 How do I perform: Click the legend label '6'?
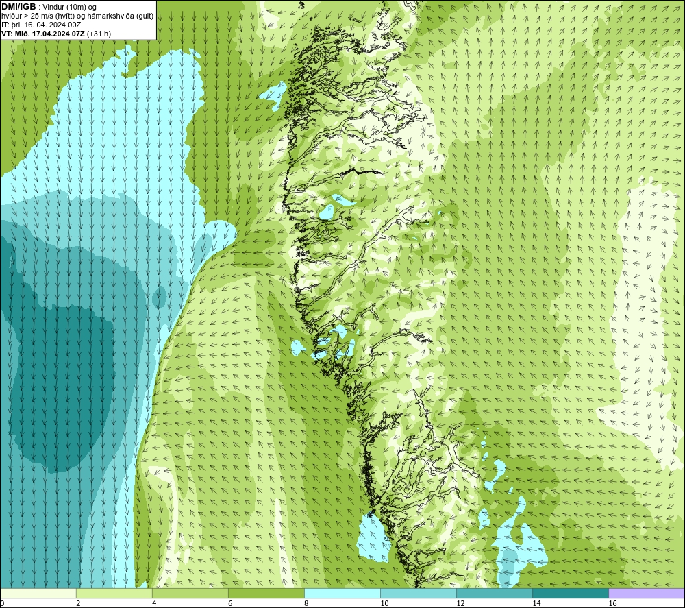[230, 604]
